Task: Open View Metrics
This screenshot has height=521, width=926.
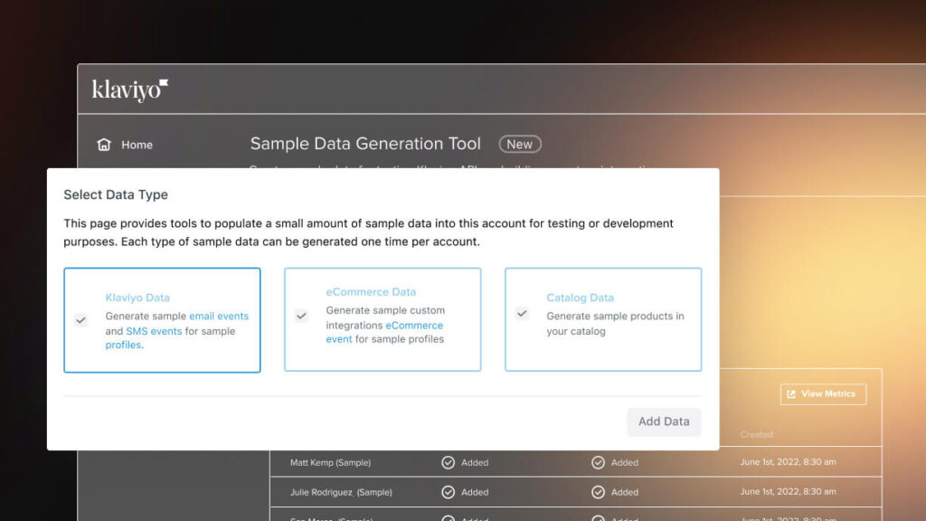Action: 822,393
